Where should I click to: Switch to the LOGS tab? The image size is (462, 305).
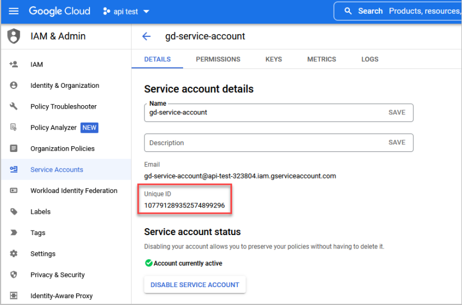[370, 59]
